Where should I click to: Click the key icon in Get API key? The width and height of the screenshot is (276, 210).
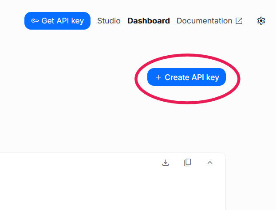35,21
